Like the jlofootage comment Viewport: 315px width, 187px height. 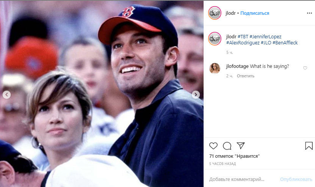click(x=305, y=68)
